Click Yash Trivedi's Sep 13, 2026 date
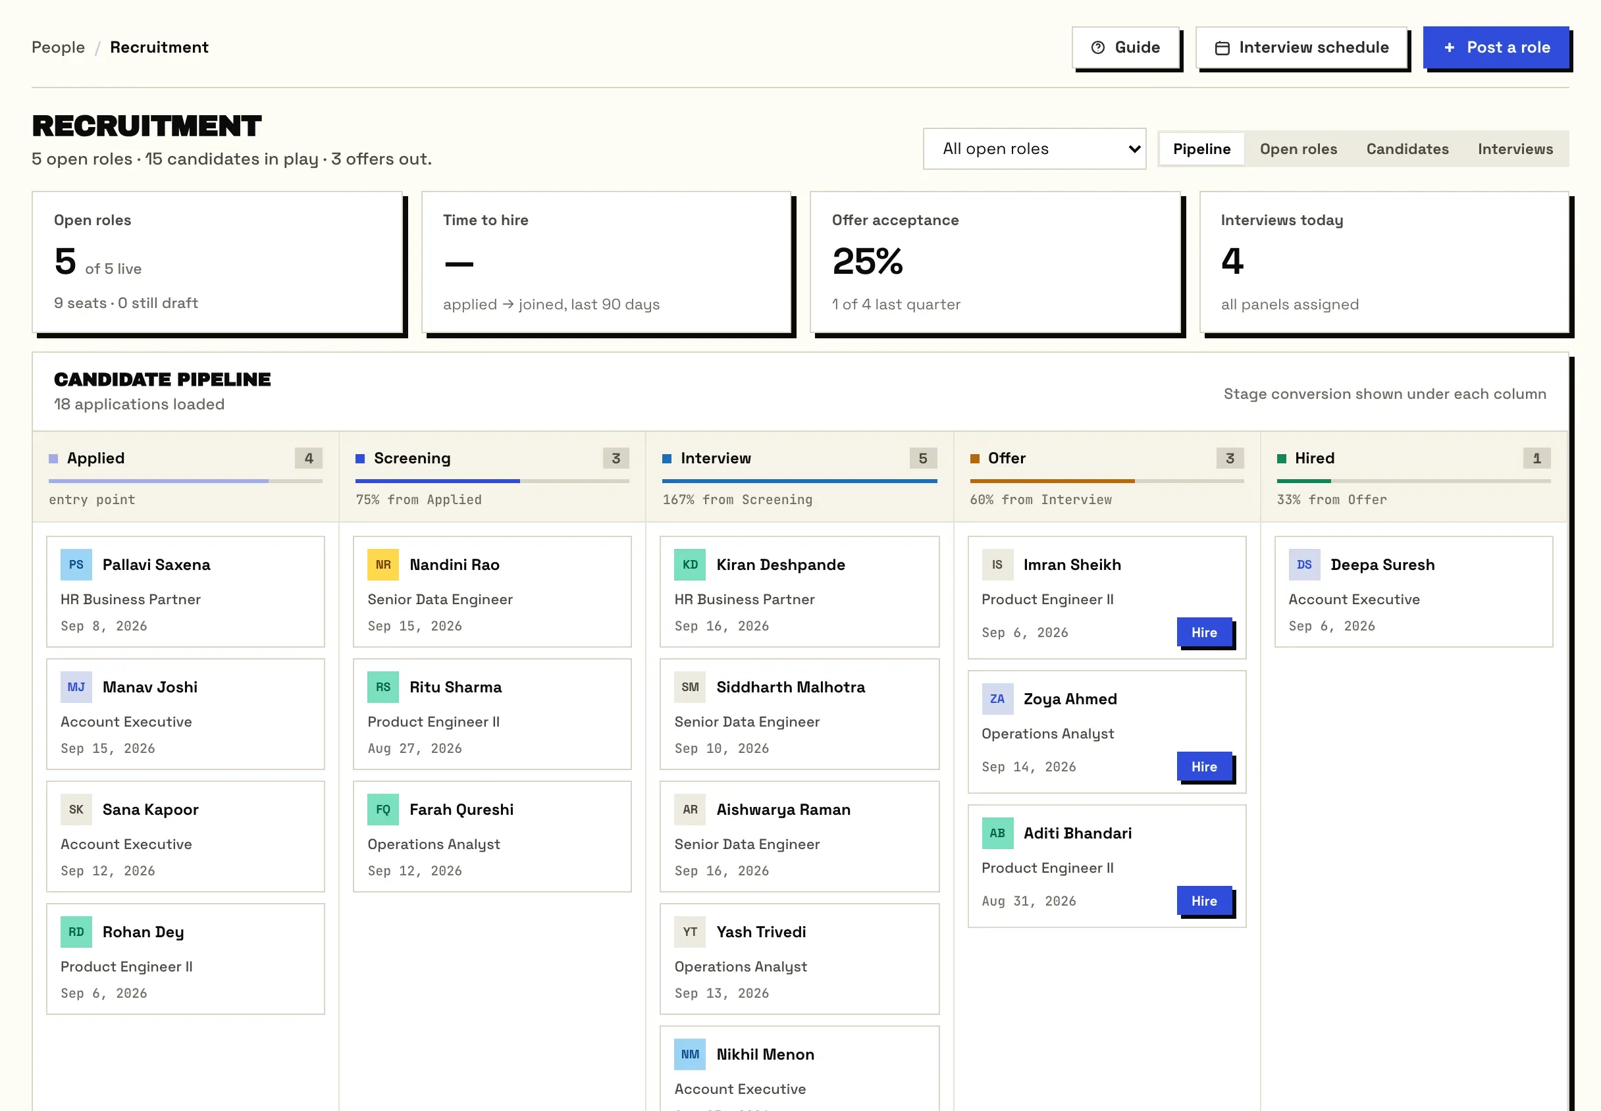 coord(722,993)
